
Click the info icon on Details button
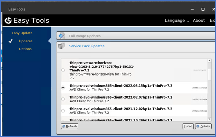click(x=198, y=126)
